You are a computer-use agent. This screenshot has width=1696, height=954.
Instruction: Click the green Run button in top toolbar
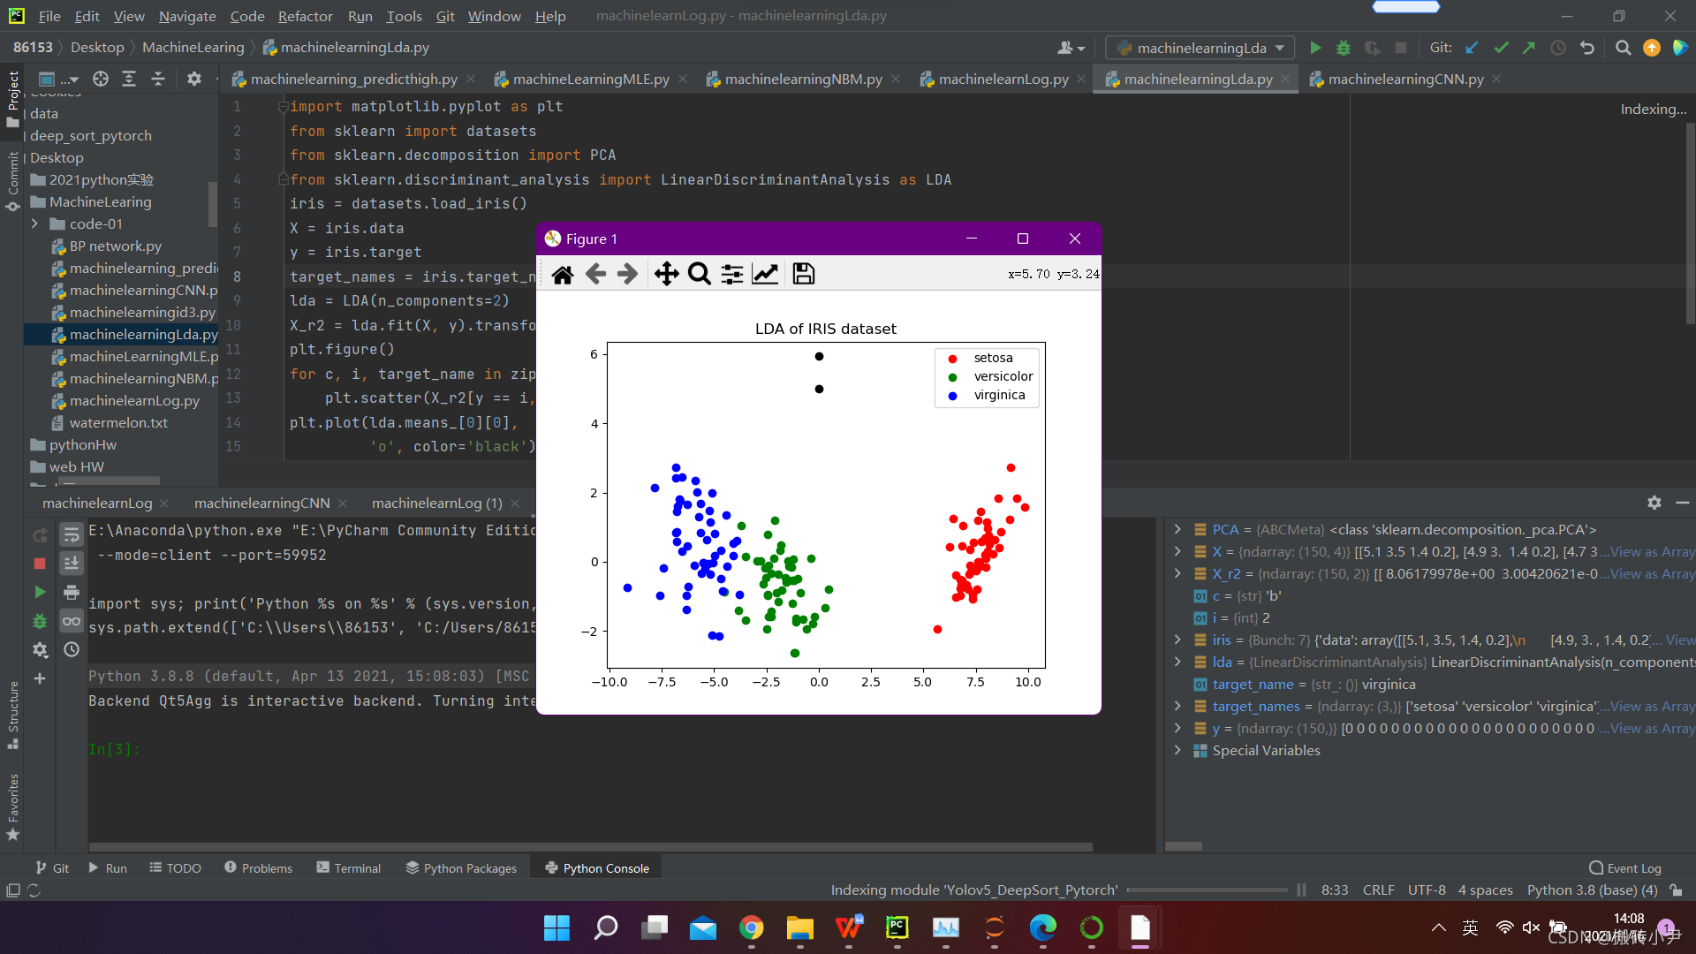tap(1315, 48)
